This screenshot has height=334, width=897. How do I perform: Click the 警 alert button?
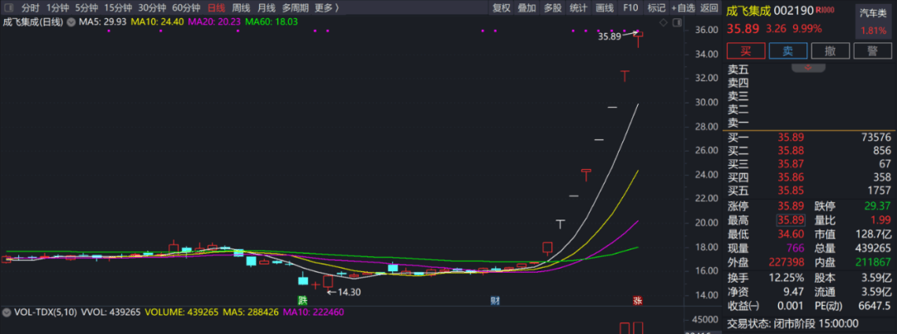(x=872, y=51)
